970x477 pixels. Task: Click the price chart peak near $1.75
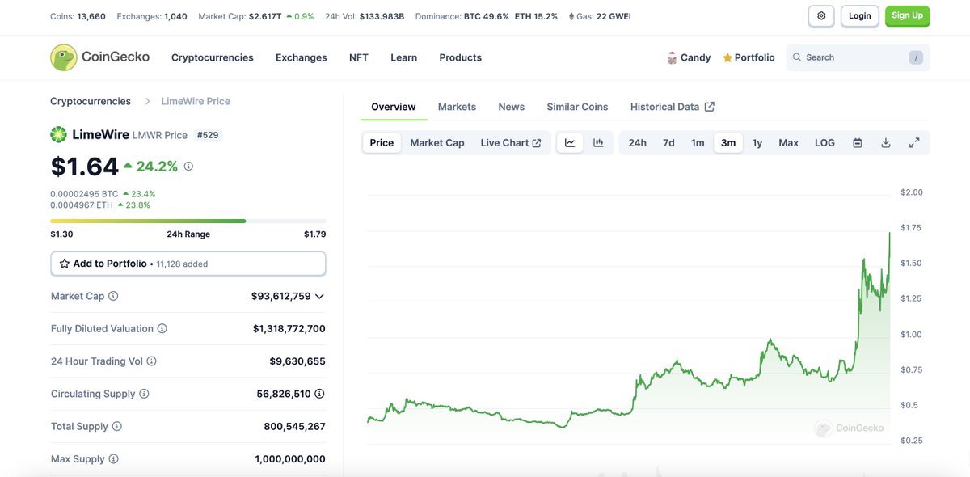coord(890,234)
